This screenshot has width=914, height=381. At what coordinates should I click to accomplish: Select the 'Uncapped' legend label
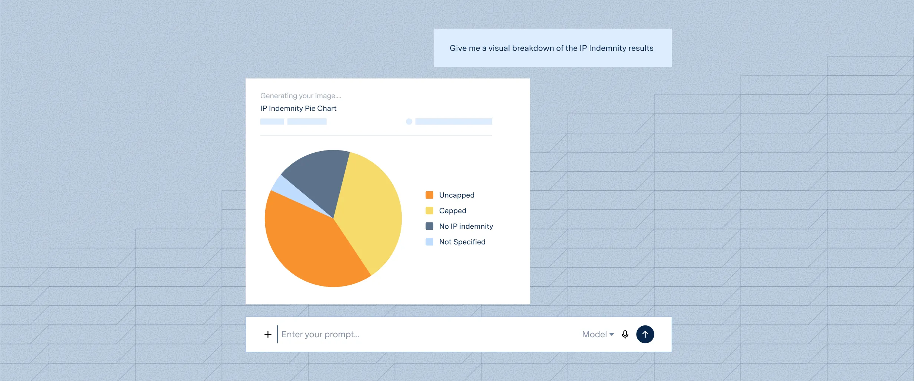tap(457, 195)
